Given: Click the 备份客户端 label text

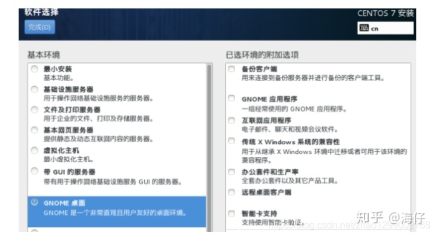Looking at the screenshot, I should coord(259,69).
